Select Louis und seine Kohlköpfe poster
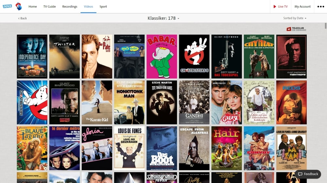 [x=259, y=102]
